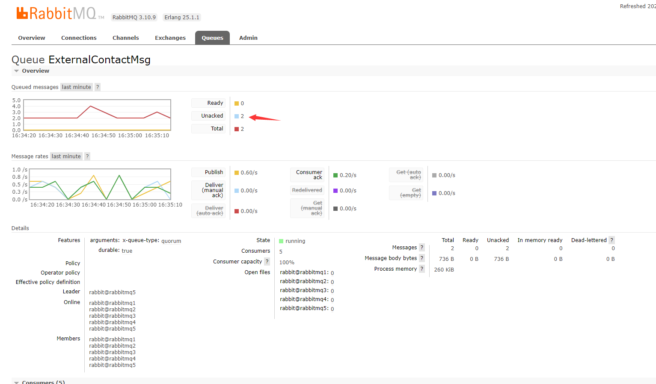Open the Admin tab
The image size is (656, 384).
(248, 38)
